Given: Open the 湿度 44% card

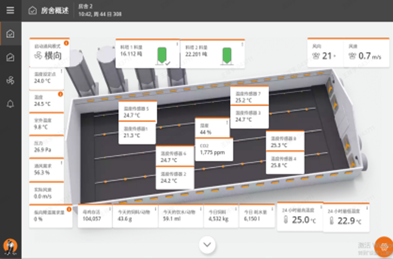Looking at the screenshot, I should coord(212,129).
